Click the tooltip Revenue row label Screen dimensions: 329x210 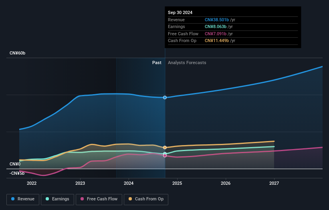pos(176,20)
